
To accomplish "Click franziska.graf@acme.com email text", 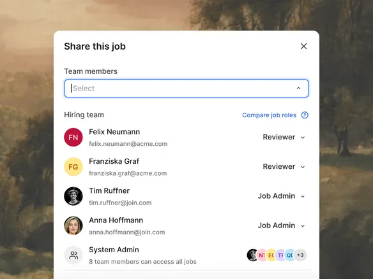I will 128,173.
